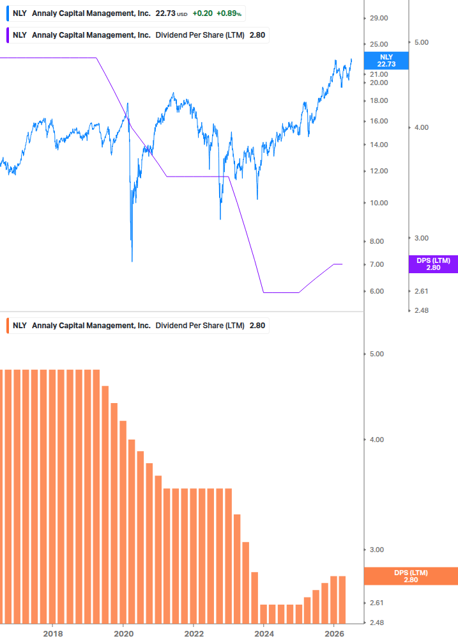Click the +0.89% change value in legend

(229, 13)
